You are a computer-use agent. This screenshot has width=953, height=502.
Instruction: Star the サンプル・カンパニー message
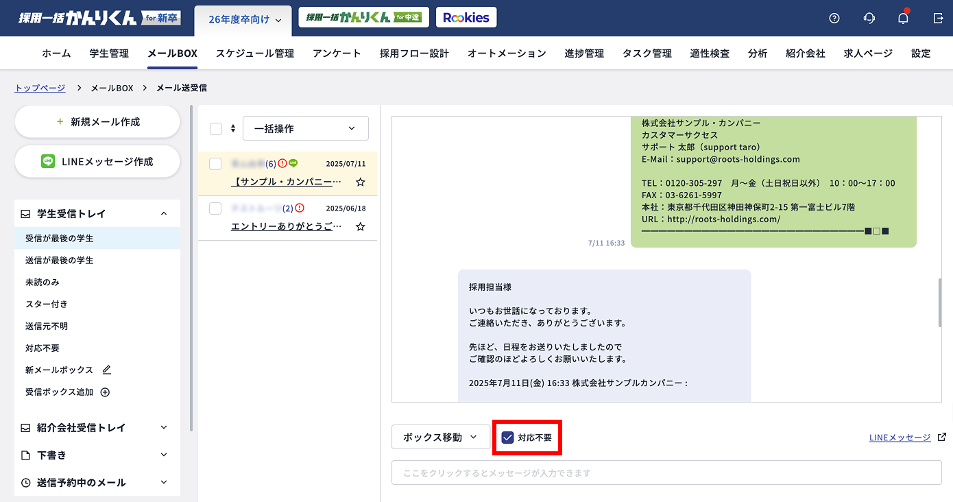pos(359,182)
